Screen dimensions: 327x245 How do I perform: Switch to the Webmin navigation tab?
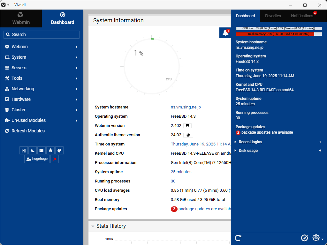(21, 18)
